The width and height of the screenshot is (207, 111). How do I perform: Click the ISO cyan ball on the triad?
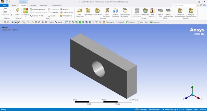[x=192, y=94]
